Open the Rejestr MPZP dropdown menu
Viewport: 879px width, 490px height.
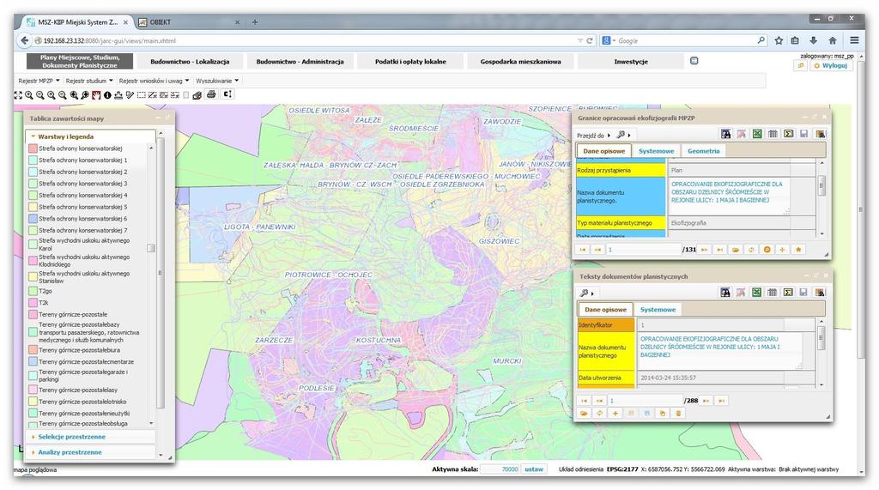click(39, 81)
